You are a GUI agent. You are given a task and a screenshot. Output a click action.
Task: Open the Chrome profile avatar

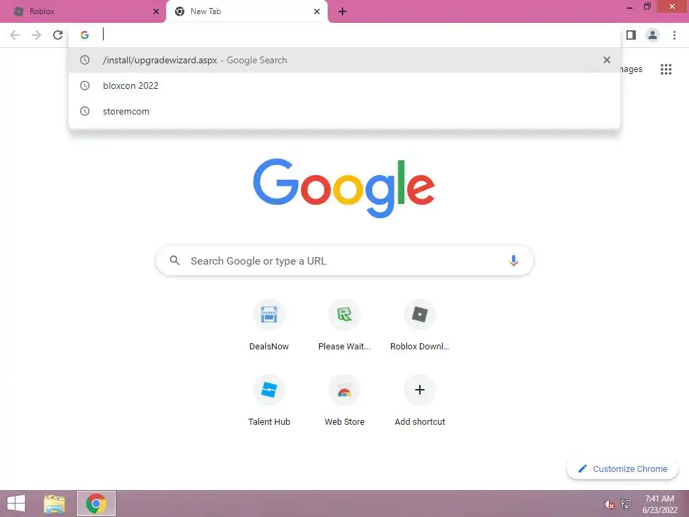pos(653,35)
